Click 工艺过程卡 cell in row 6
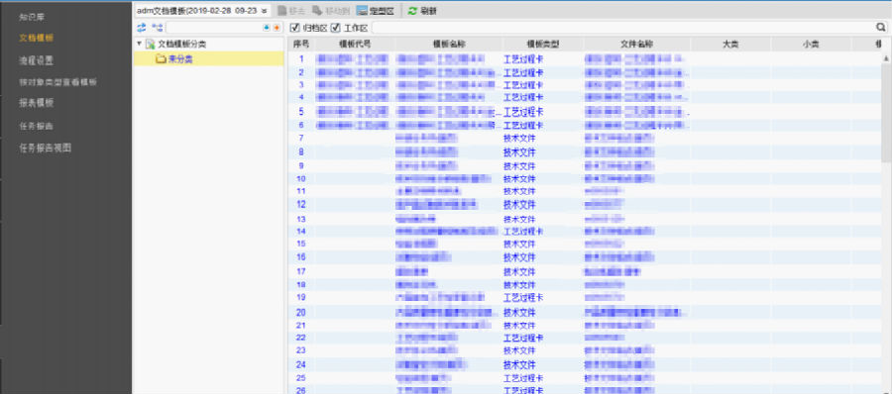Viewport: 892px width, 394px height. coord(522,125)
